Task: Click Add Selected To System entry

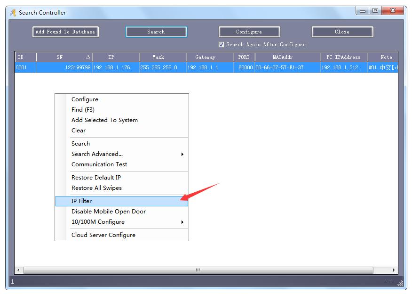Action: [104, 120]
